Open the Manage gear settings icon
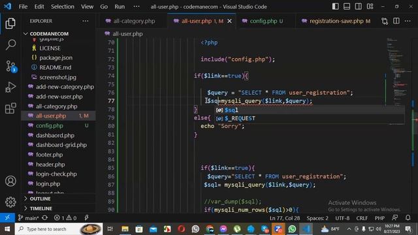Viewport: 418px width, 235px height. coord(10,202)
